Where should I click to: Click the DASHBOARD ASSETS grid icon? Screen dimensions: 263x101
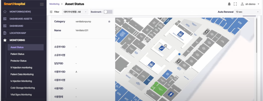(5, 19)
